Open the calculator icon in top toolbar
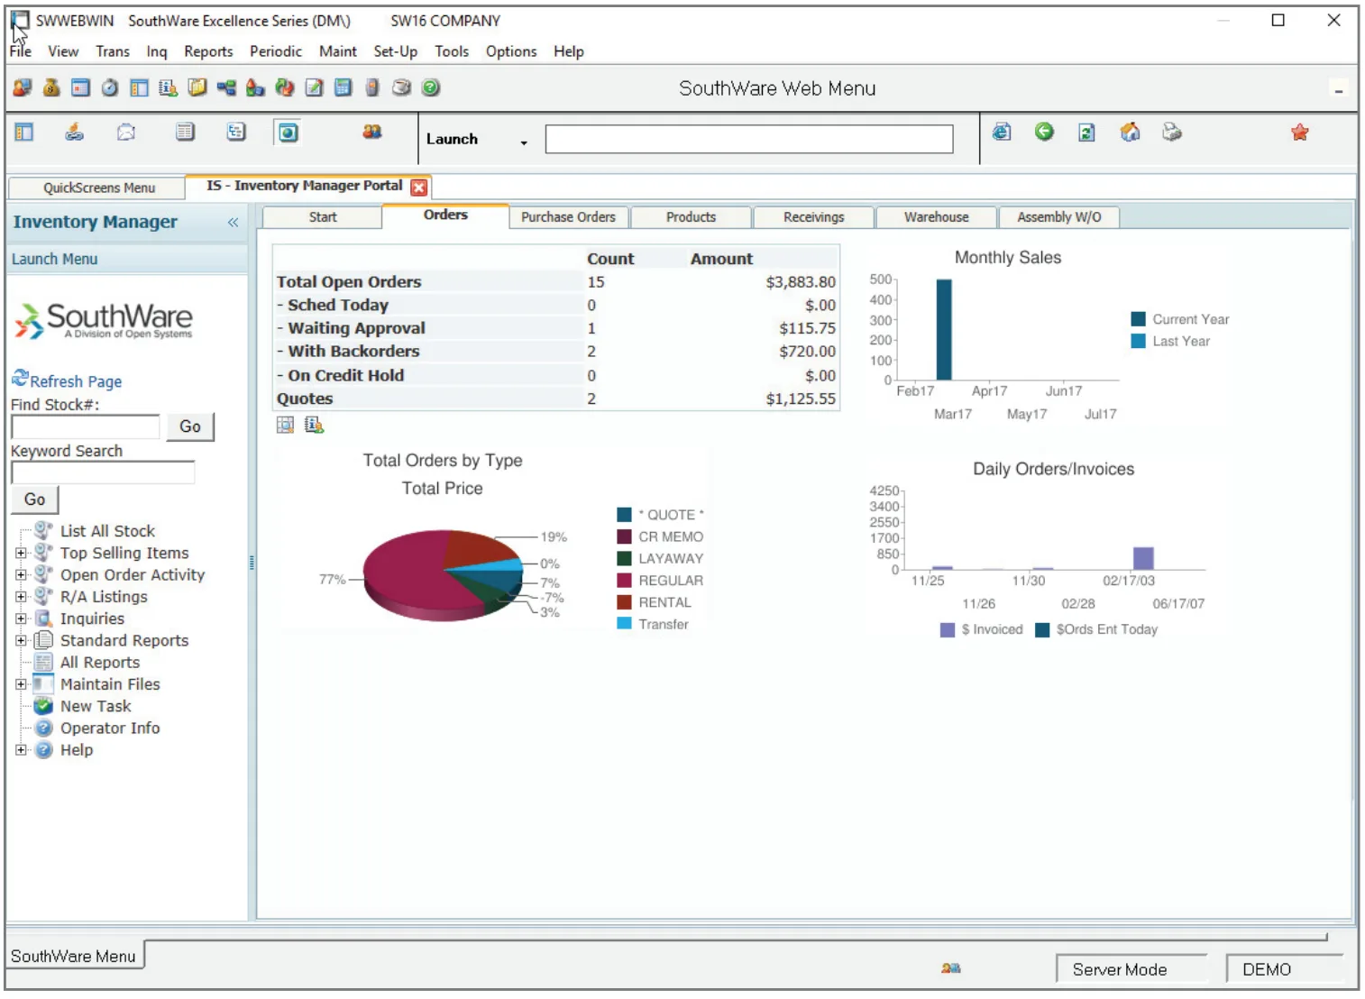Screen dimensions: 1365x999 point(343,87)
